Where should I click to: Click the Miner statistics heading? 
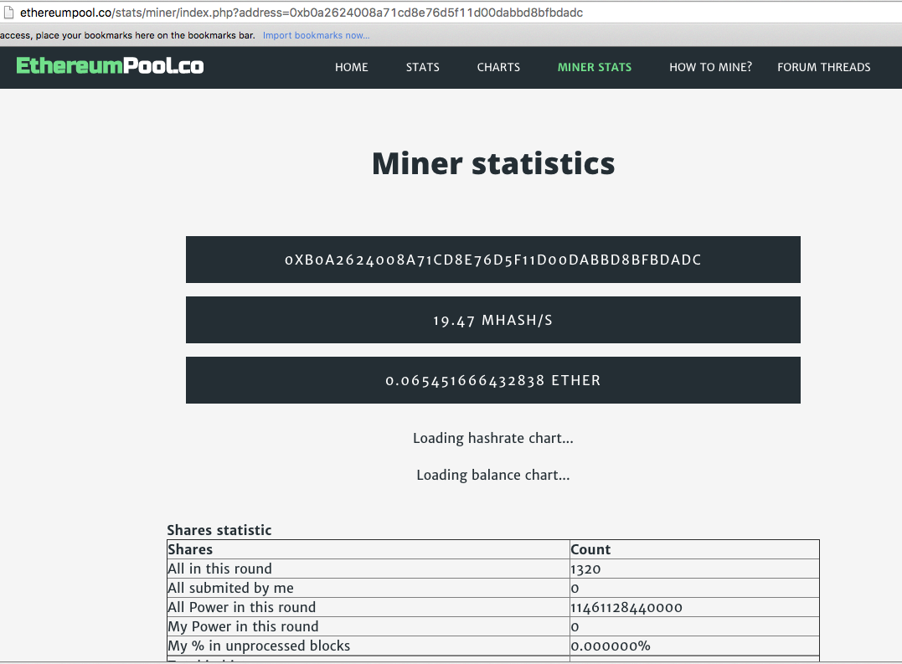point(493,163)
